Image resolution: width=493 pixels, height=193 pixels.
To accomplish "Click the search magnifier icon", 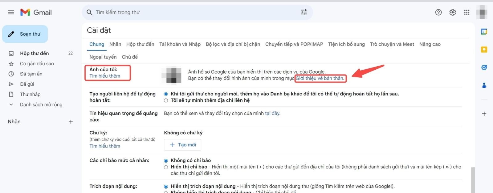I will click(x=89, y=12).
